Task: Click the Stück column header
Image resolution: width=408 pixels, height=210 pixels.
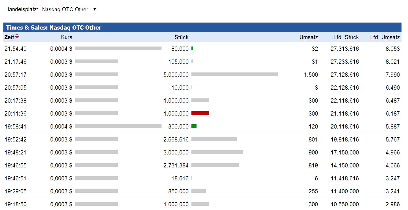Action: click(182, 37)
